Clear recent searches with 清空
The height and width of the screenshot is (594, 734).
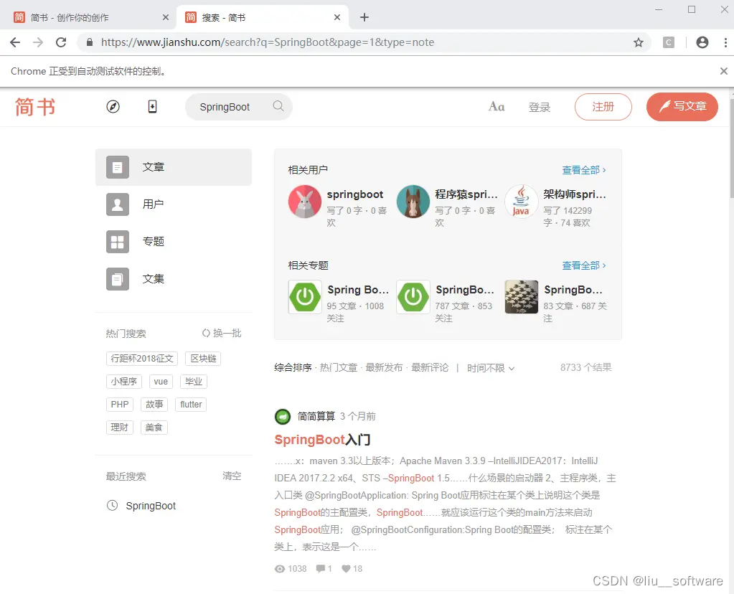point(232,476)
